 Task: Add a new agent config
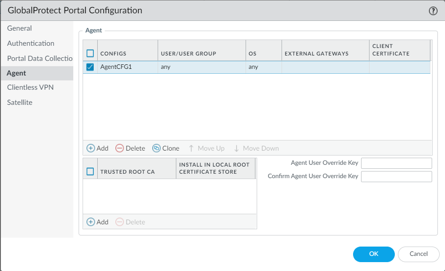(97, 148)
